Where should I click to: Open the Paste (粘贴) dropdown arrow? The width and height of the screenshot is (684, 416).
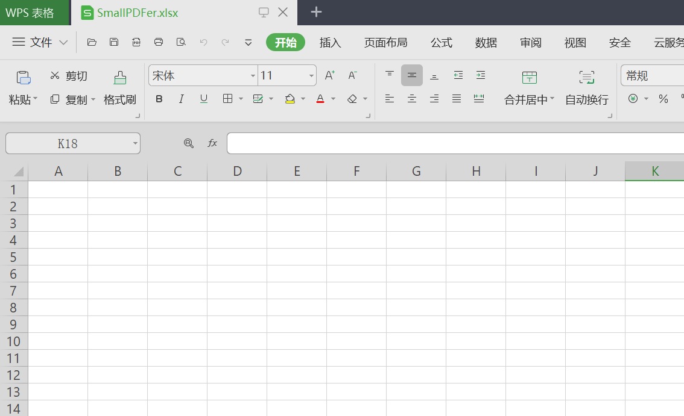coord(36,99)
